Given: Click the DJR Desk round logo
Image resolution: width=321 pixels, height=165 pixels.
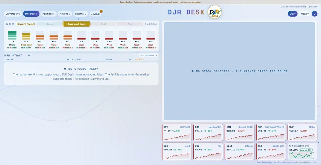Looking at the screenshot, I should [x=215, y=12].
